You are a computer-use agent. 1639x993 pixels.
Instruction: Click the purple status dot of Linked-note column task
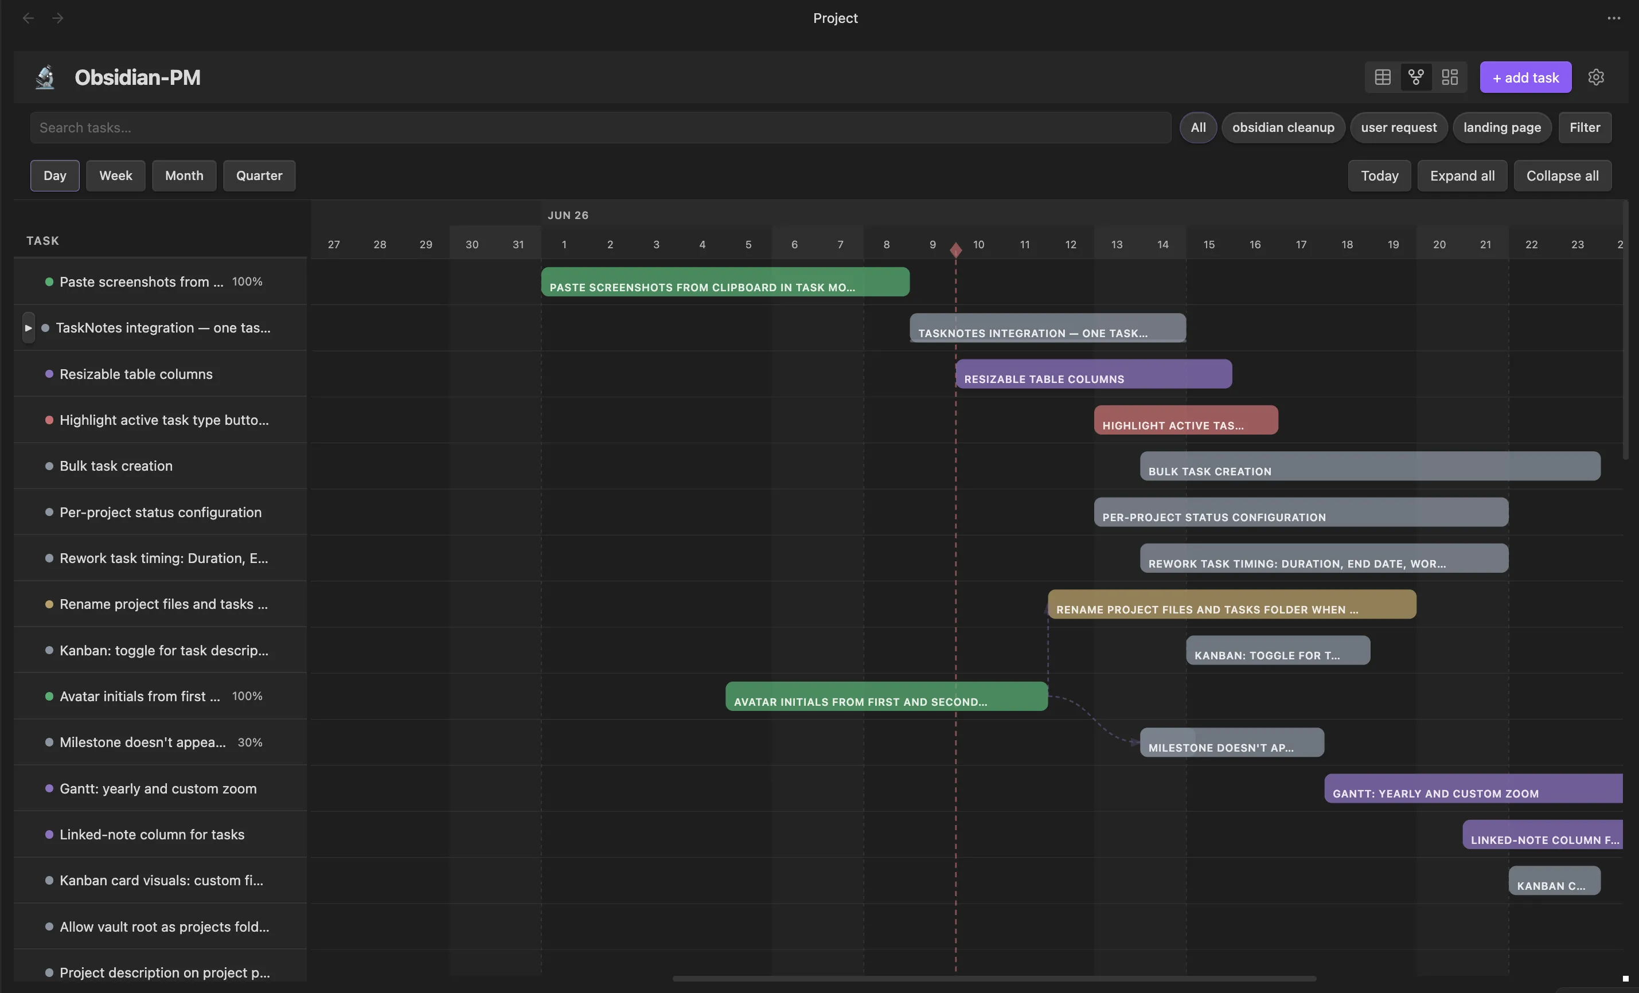coord(49,834)
